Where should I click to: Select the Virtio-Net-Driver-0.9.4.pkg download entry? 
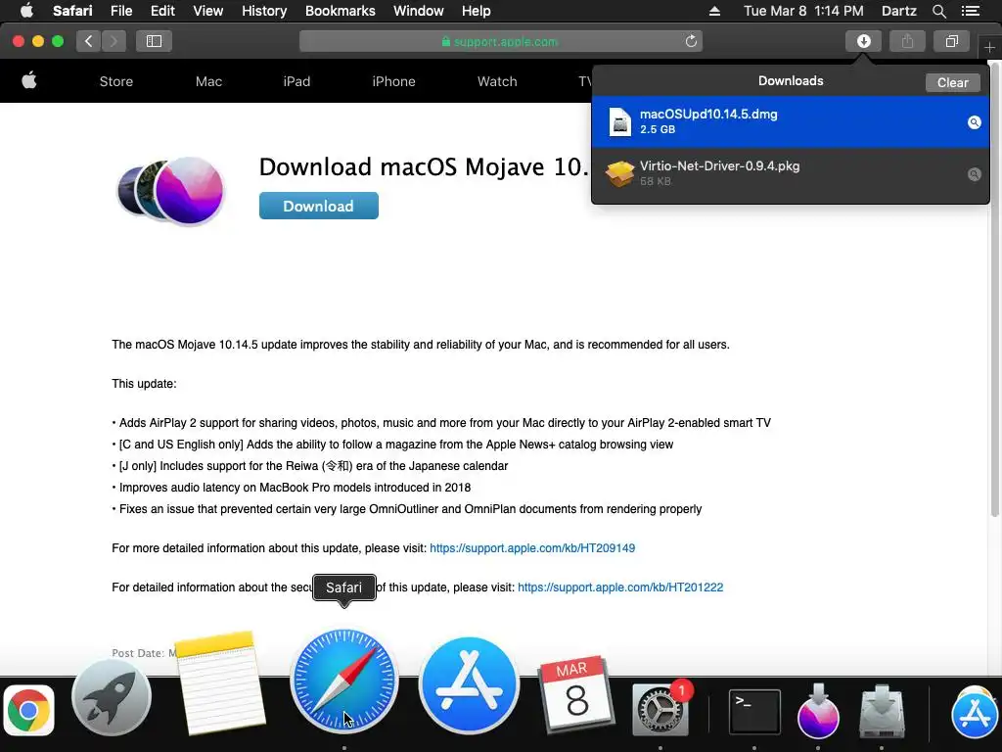(x=790, y=173)
